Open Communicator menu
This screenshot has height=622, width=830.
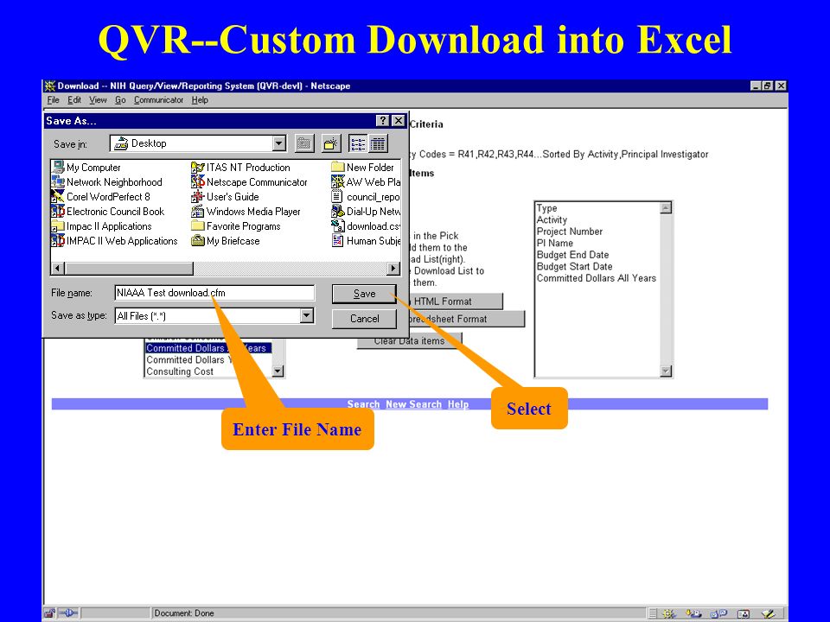[x=158, y=100]
